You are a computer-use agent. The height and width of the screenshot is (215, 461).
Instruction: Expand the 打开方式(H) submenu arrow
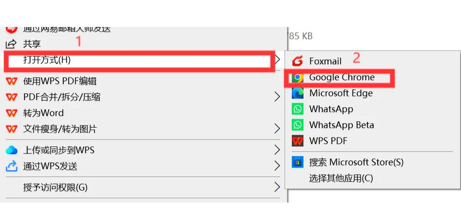click(x=277, y=60)
